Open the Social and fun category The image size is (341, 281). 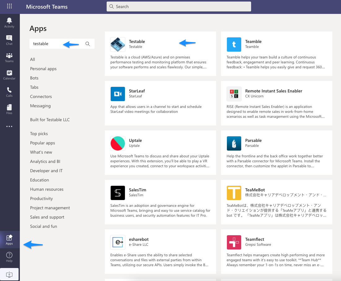(x=43, y=226)
